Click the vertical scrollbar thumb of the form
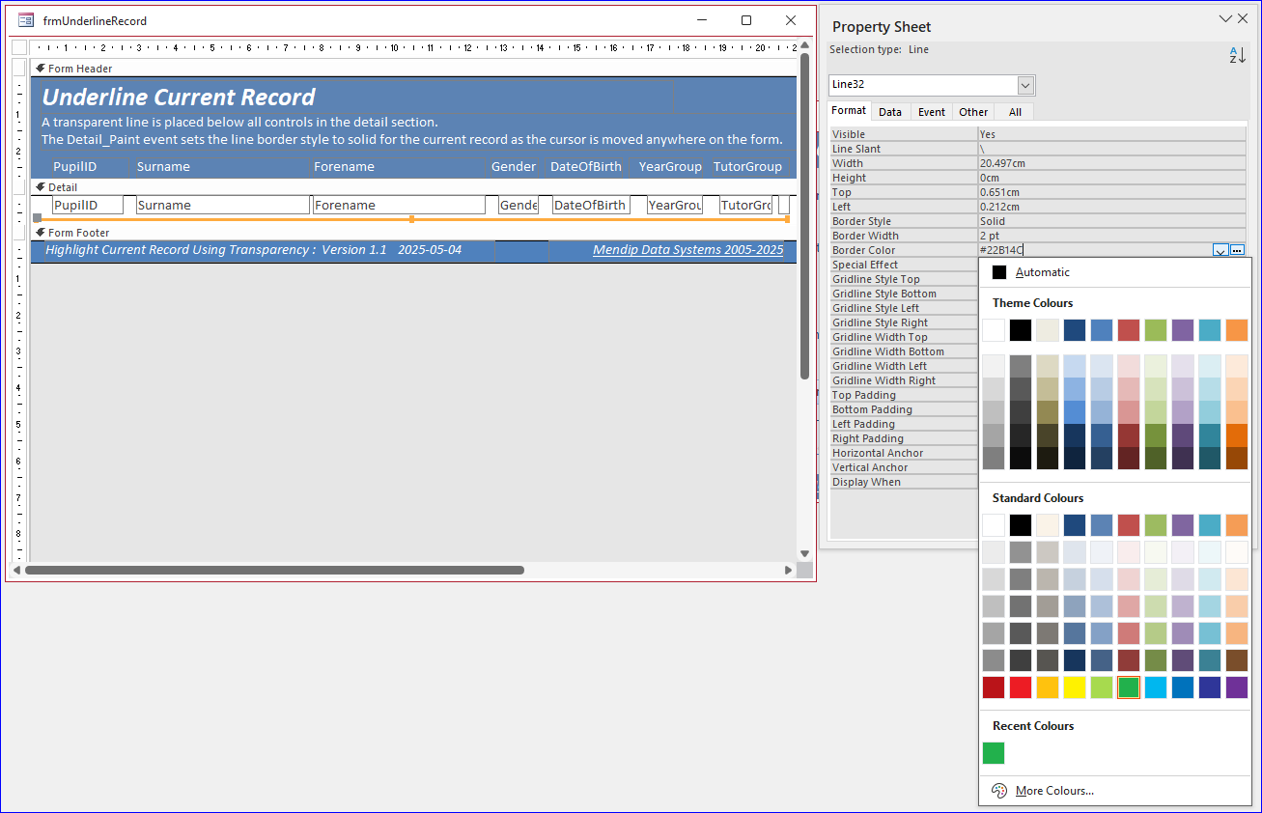This screenshot has height=813, width=1262. 804,215
